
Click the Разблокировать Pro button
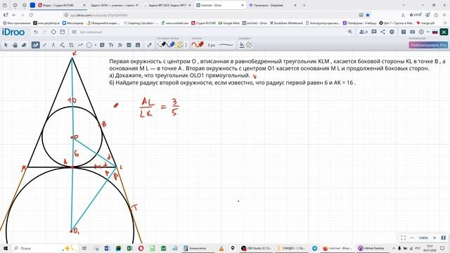pyautogui.click(x=428, y=45)
